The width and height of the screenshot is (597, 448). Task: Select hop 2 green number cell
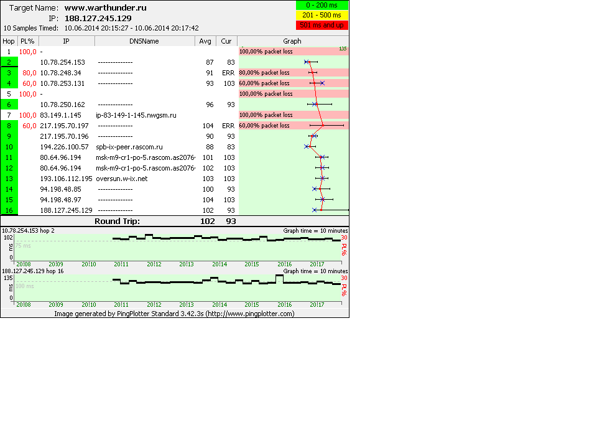click(9, 62)
